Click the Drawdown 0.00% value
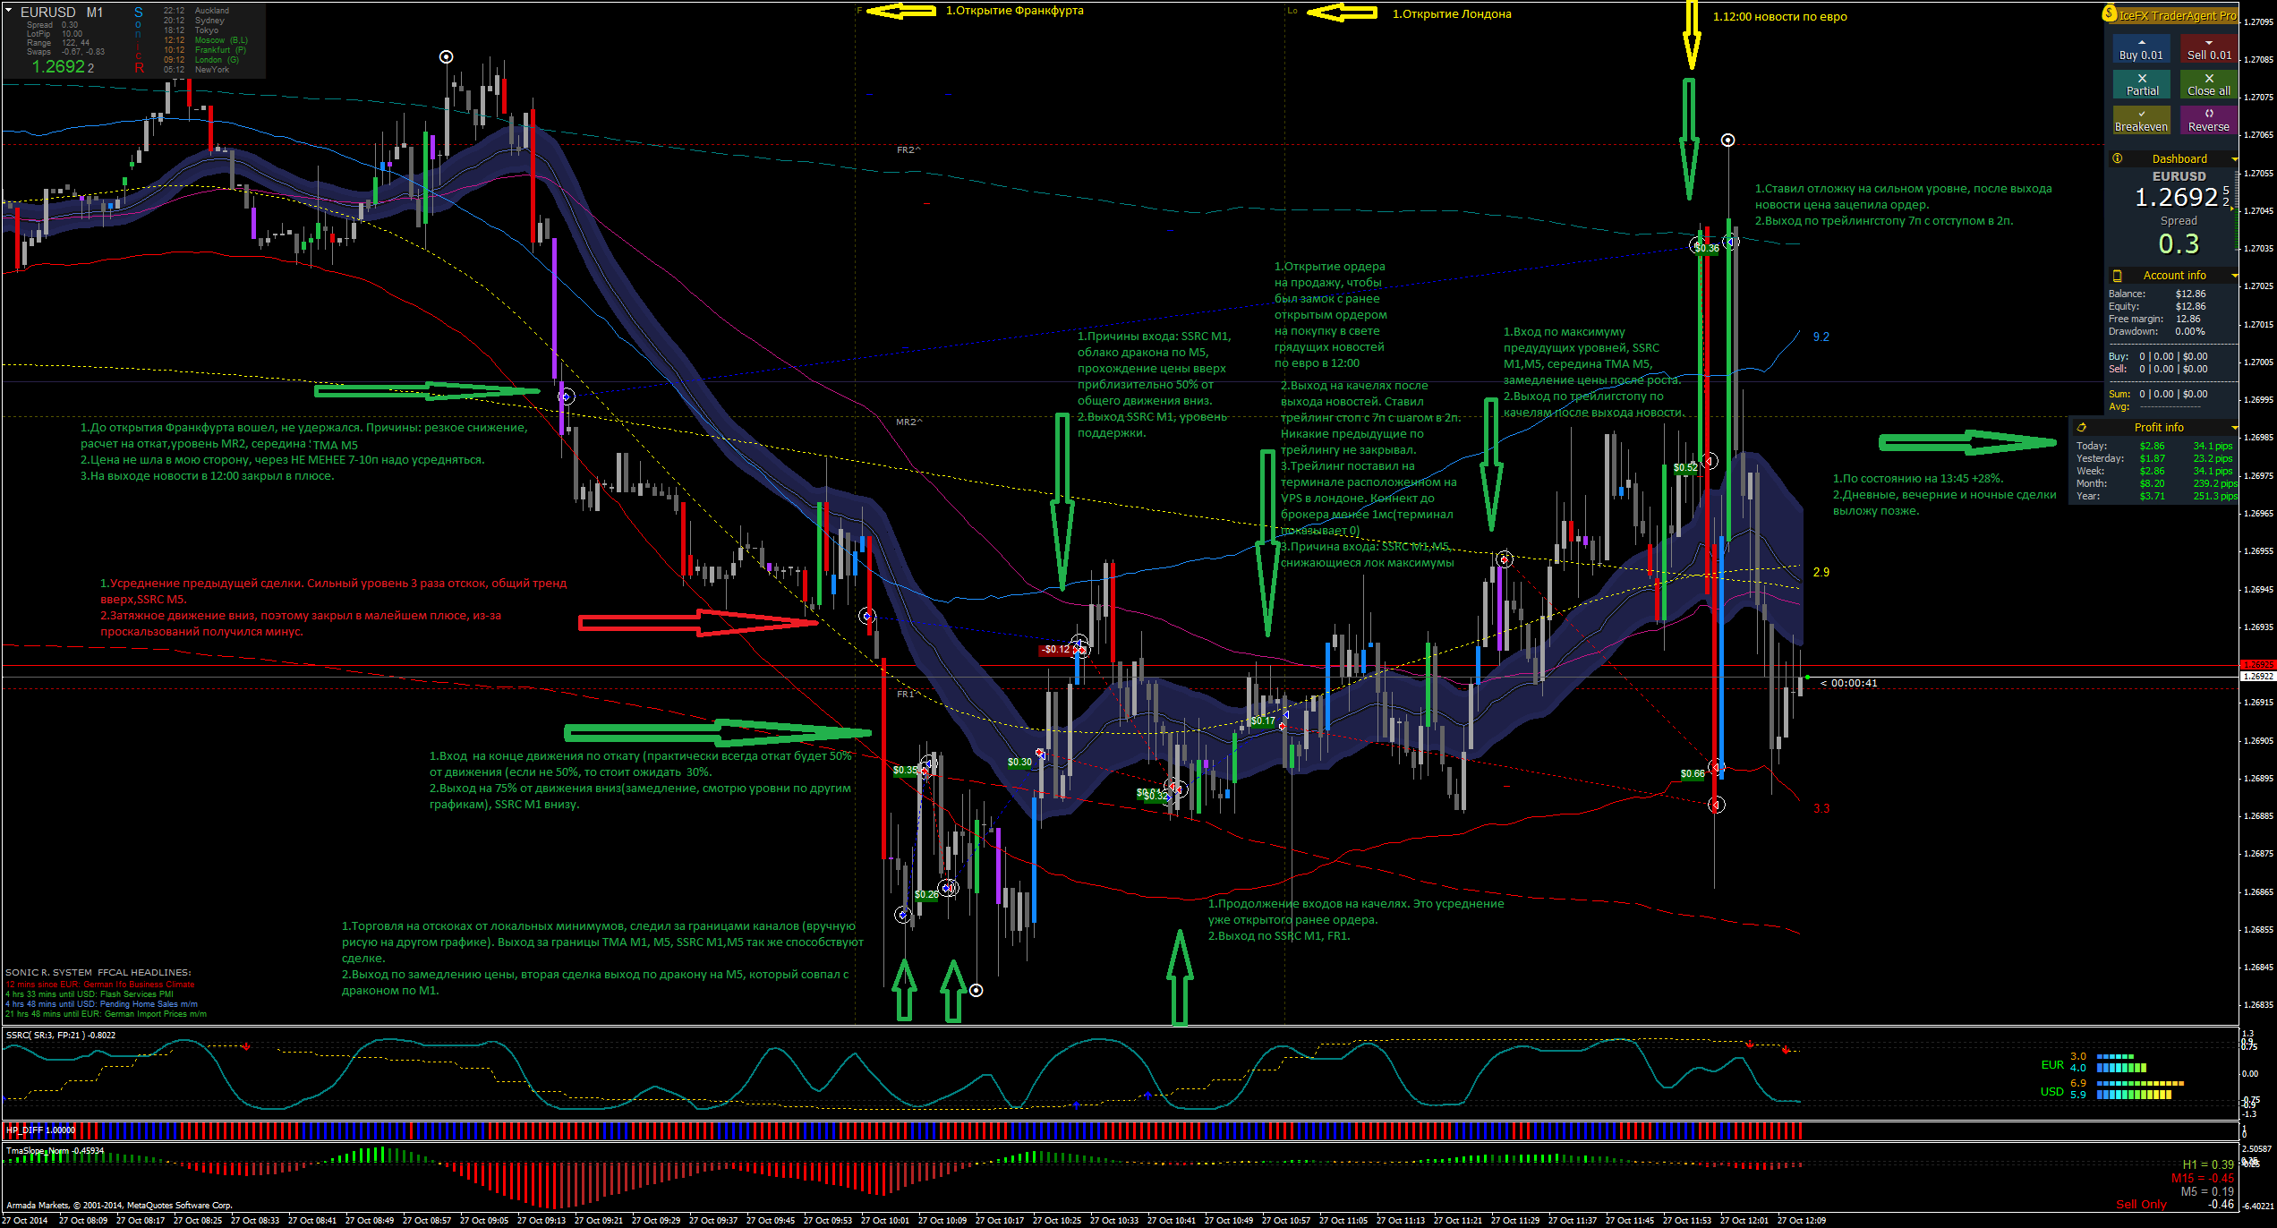The height and width of the screenshot is (1228, 2277). (x=2190, y=331)
